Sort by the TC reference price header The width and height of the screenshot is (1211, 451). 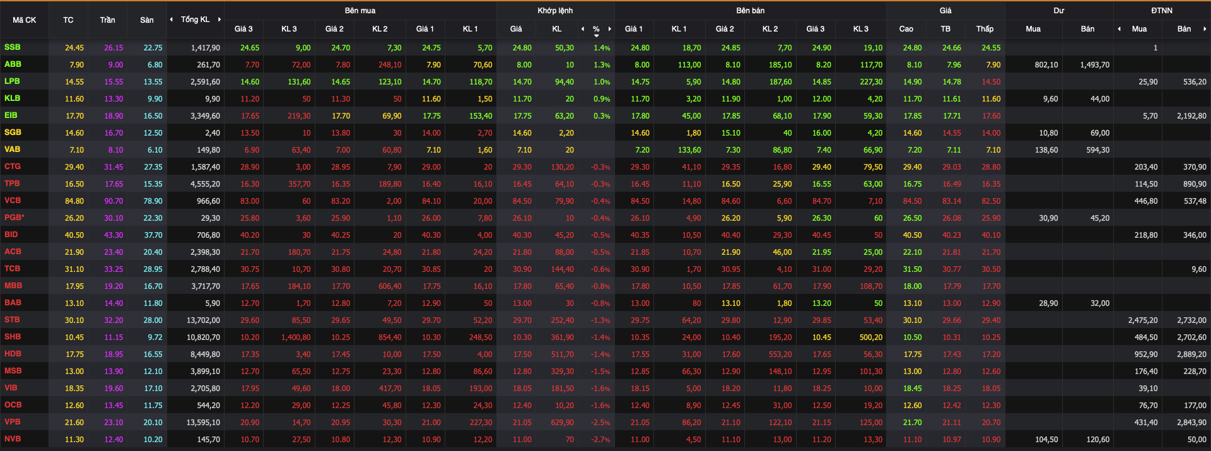coord(68,20)
